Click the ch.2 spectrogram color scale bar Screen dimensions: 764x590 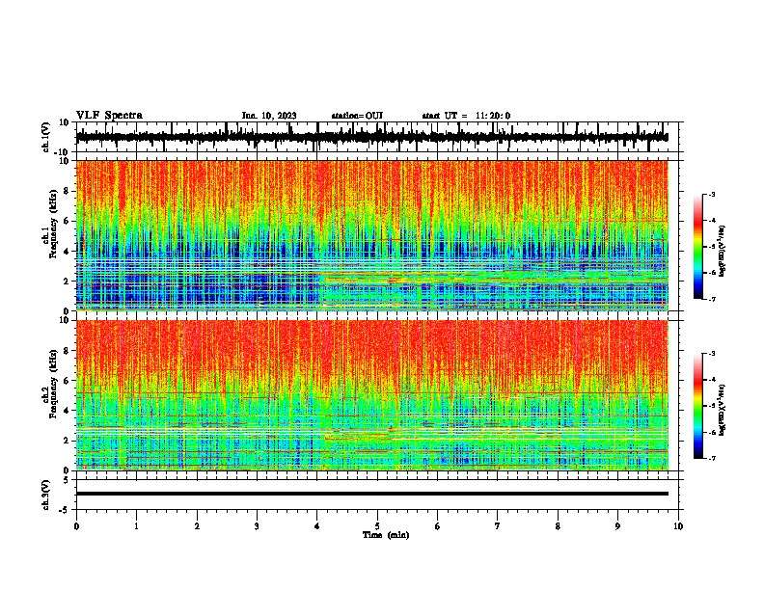click(x=697, y=406)
